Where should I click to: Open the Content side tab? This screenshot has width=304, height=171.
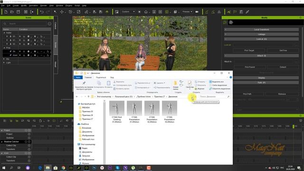coord(56,26)
